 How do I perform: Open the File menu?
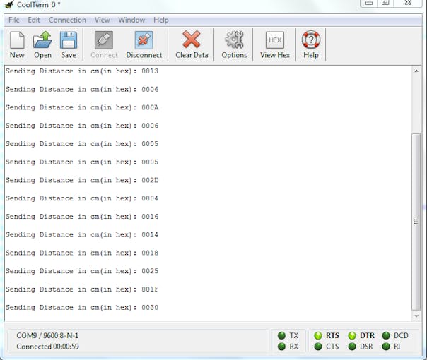tap(14, 20)
